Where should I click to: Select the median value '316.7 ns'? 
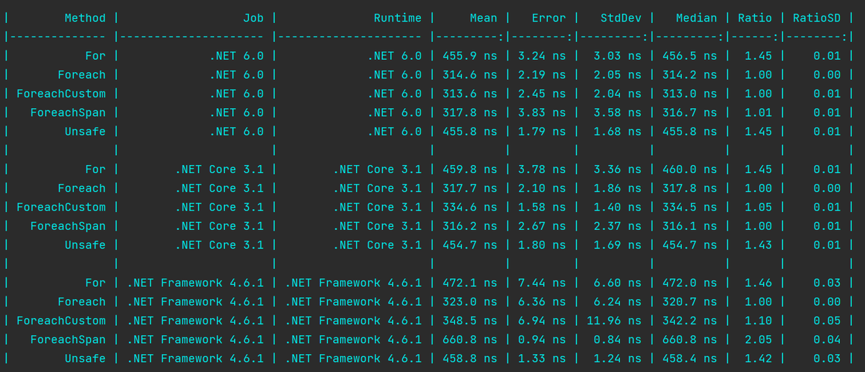[690, 112]
